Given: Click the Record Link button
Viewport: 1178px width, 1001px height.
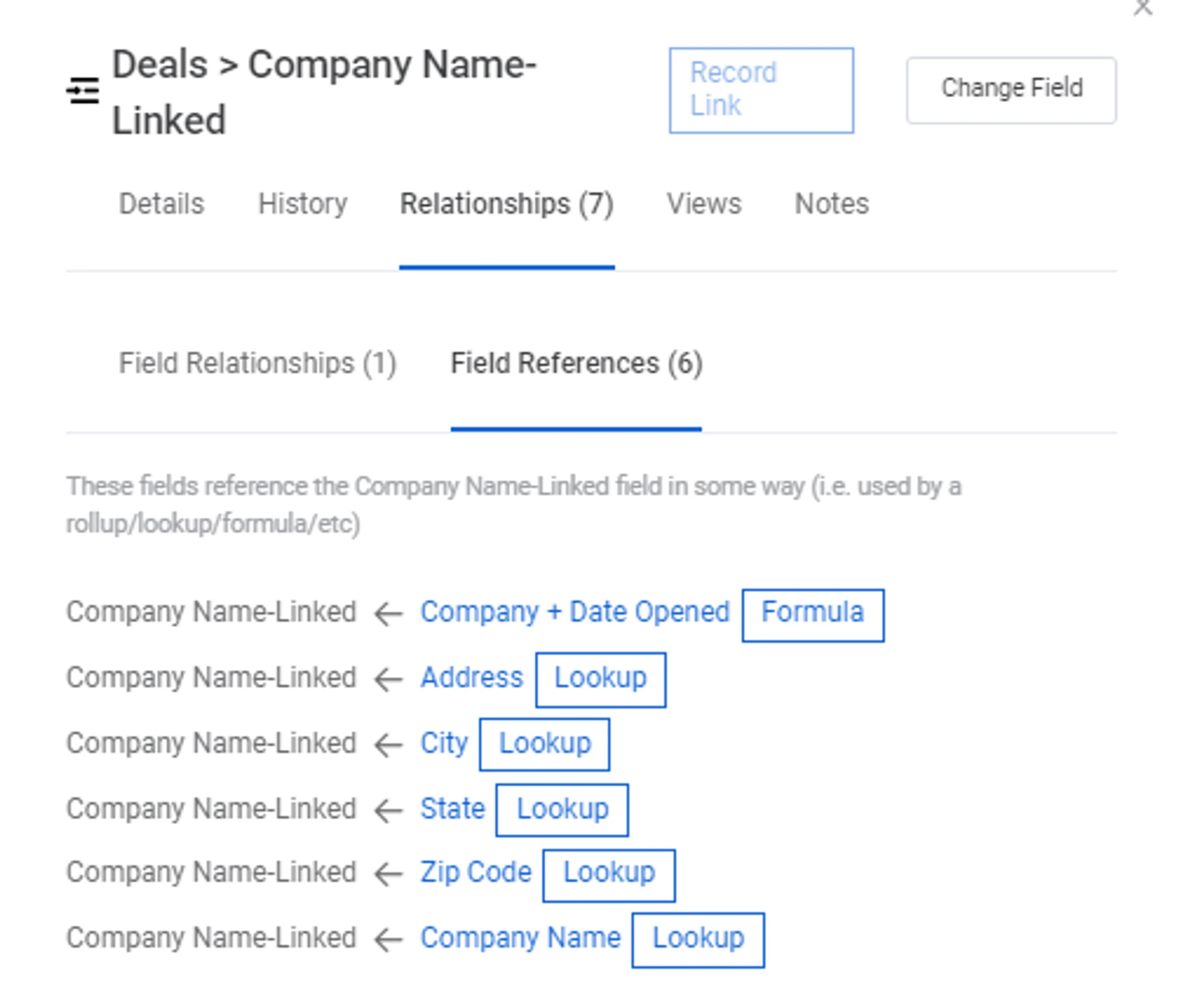Looking at the screenshot, I should [761, 90].
